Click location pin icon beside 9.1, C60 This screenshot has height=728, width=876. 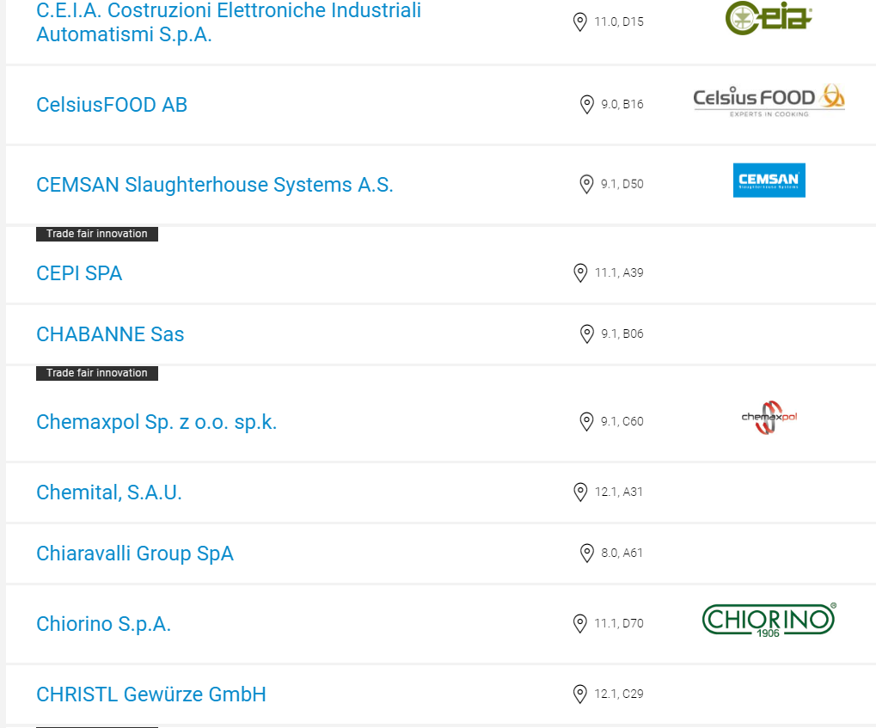pos(586,422)
